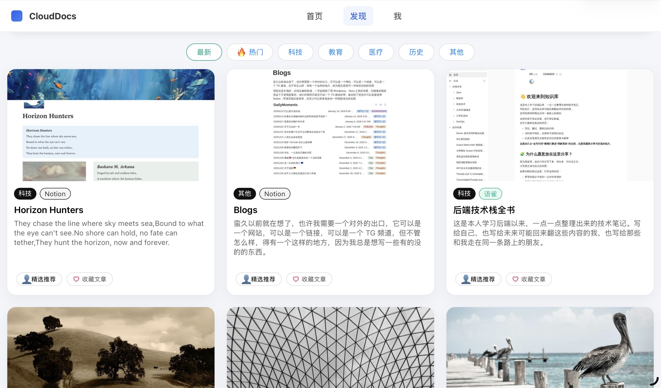The height and width of the screenshot is (388, 661).
Task: Open the Blogs card preview image
Action: point(330,125)
